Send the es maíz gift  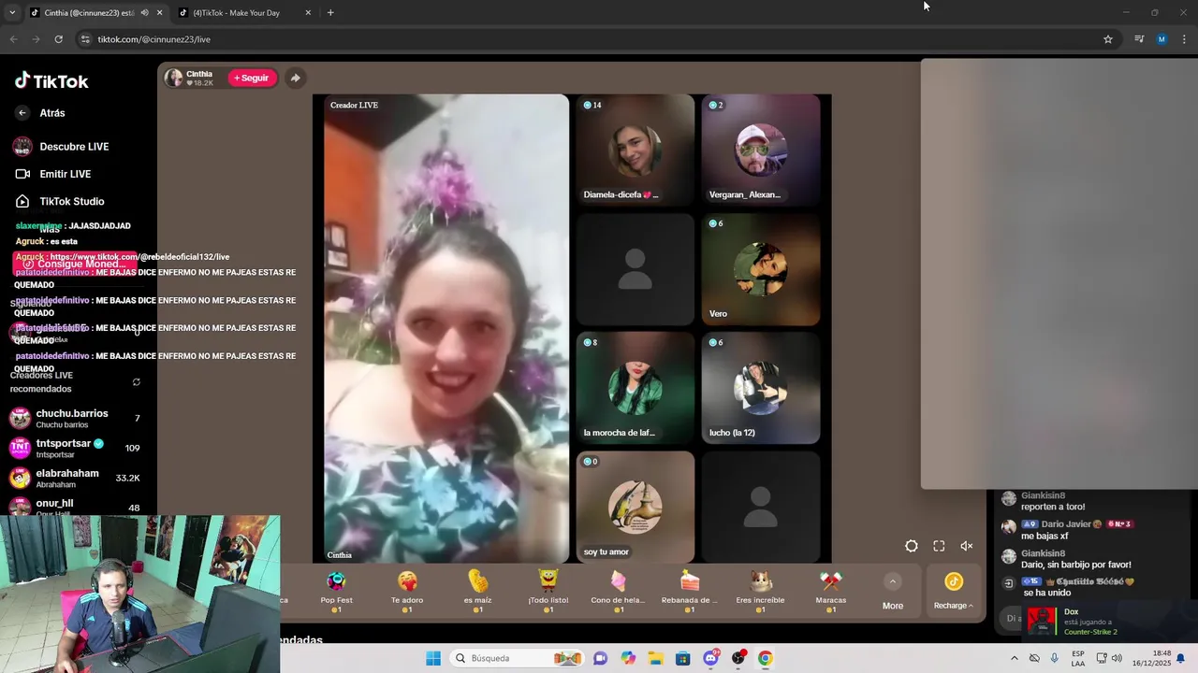click(x=477, y=591)
